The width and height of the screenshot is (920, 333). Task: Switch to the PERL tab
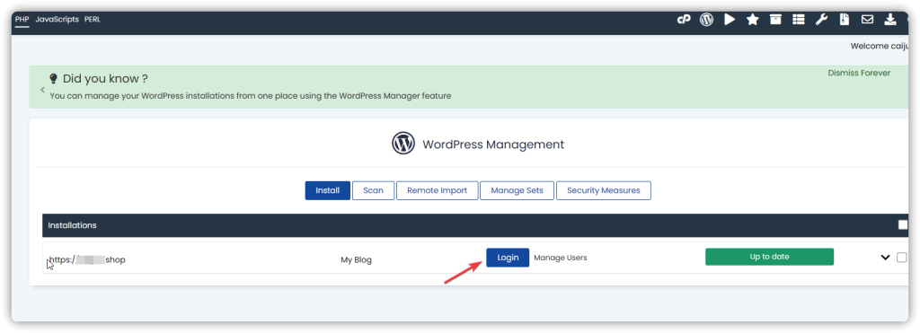93,20
